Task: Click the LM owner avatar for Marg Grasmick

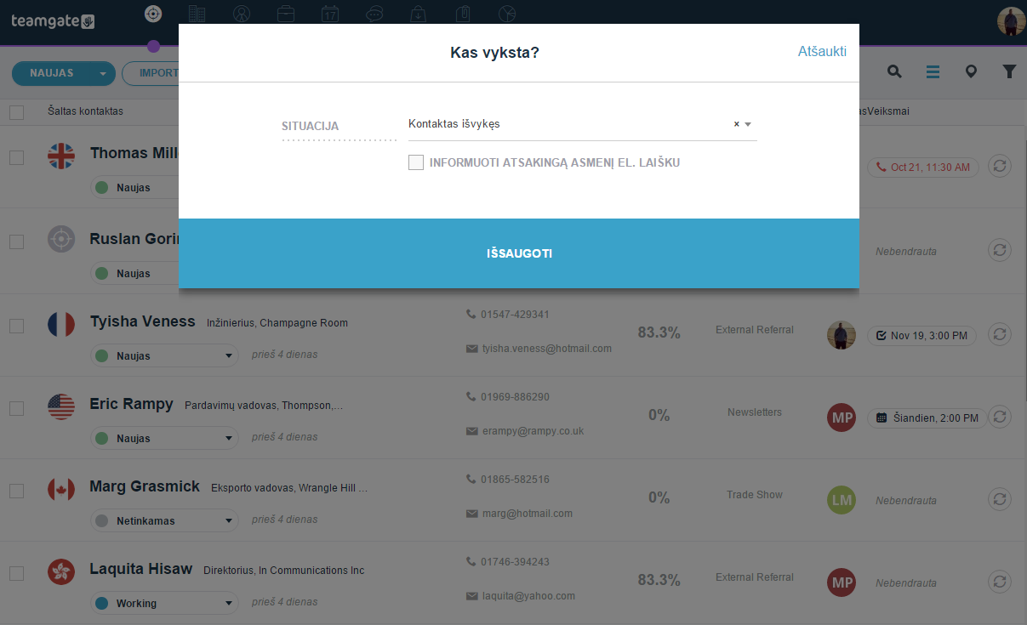Action: 842,500
